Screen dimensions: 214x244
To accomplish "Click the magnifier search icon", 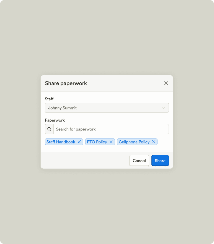I will (x=49, y=129).
